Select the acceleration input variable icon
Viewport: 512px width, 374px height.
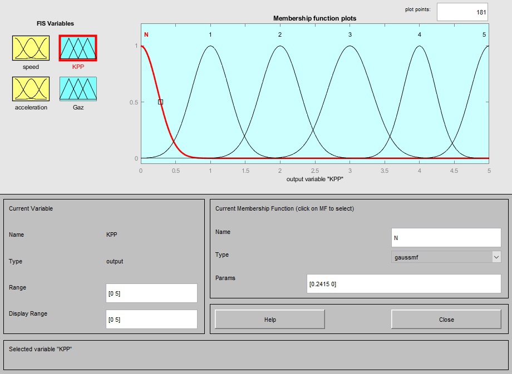click(31, 89)
